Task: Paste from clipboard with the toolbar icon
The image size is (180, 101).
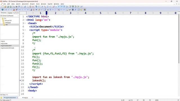Action: 30,7
